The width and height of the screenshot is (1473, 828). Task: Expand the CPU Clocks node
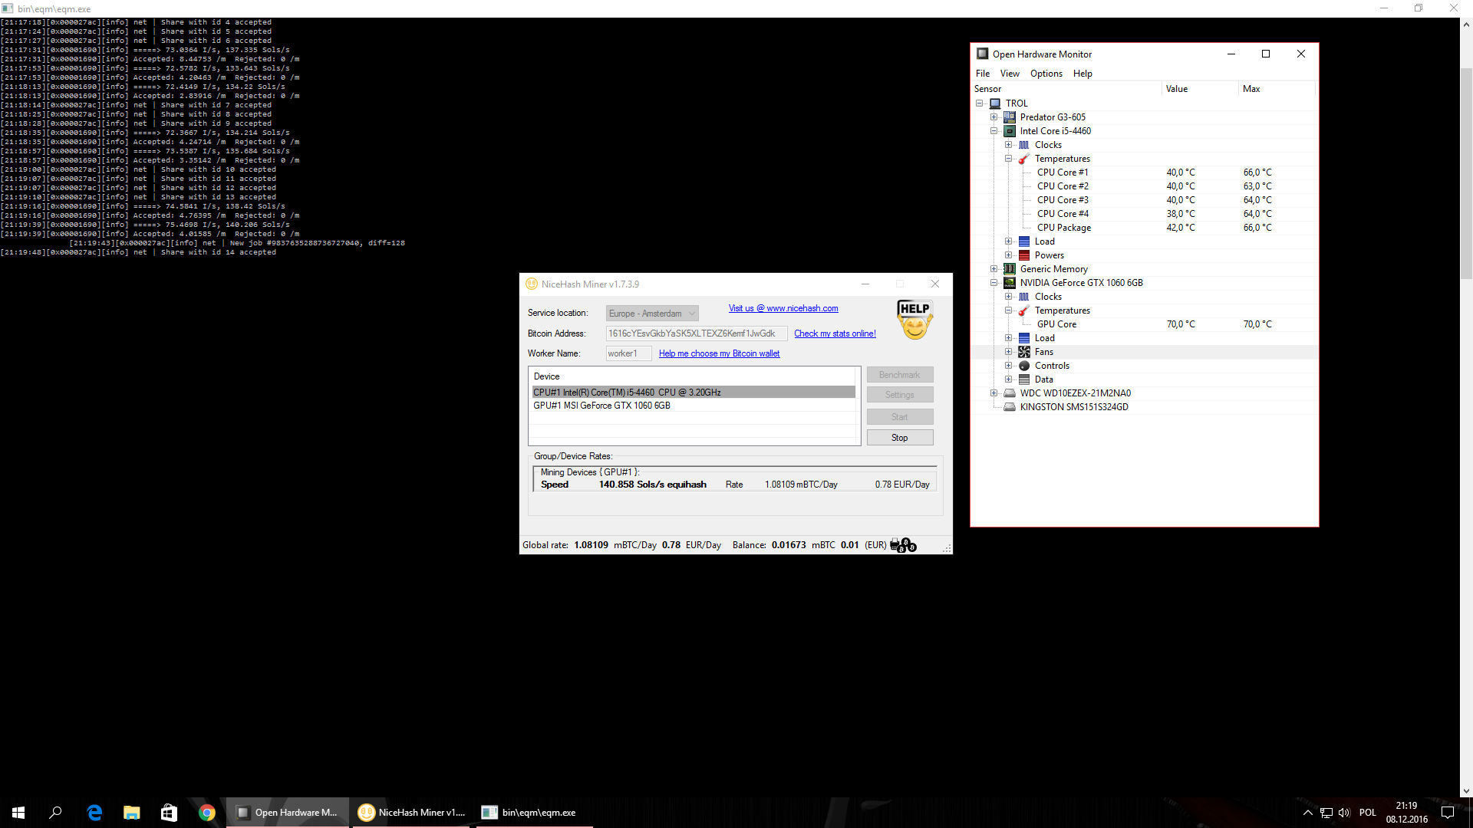(1009, 145)
